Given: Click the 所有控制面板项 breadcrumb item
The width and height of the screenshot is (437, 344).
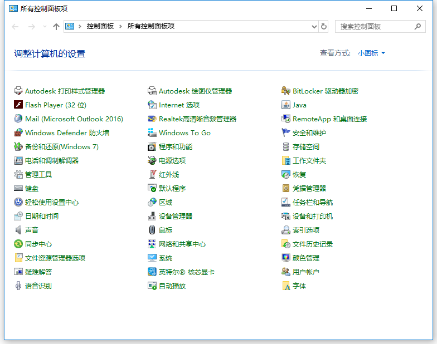Looking at the screenshot, I should pos(151,26).
